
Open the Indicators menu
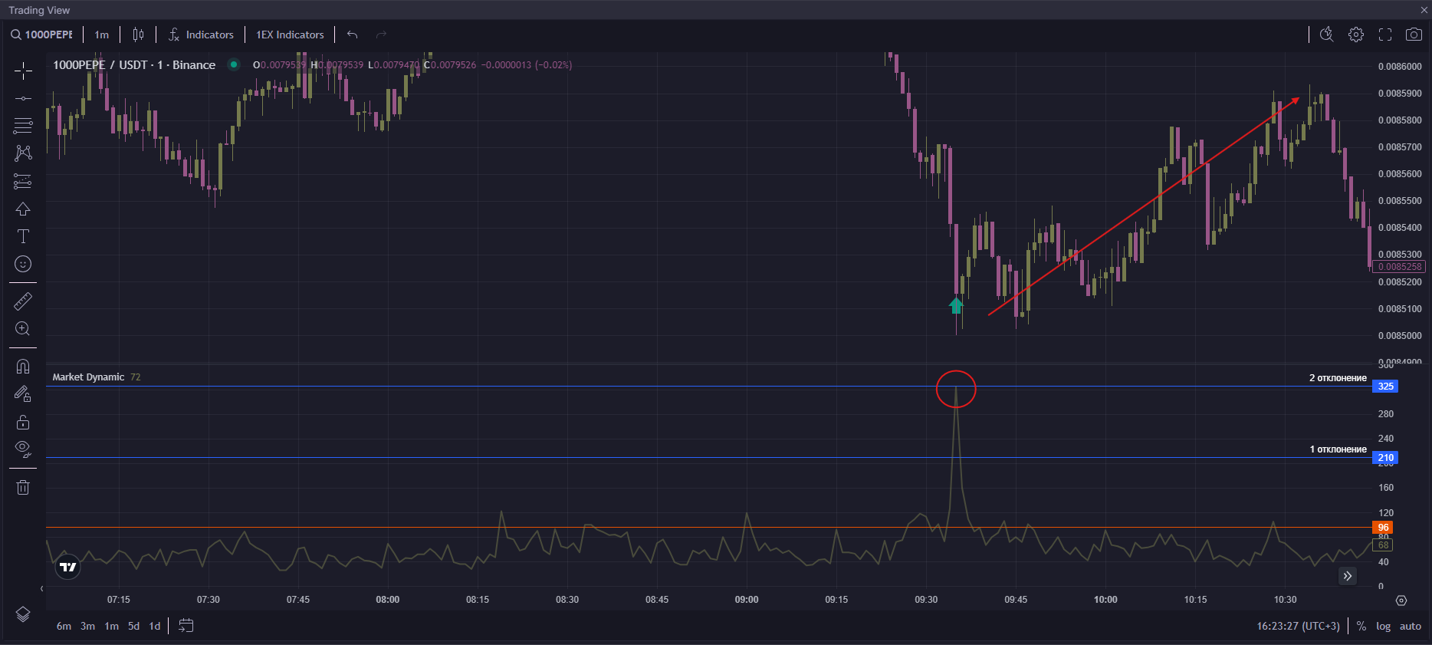pyautogui.click(x=201, y=35)
